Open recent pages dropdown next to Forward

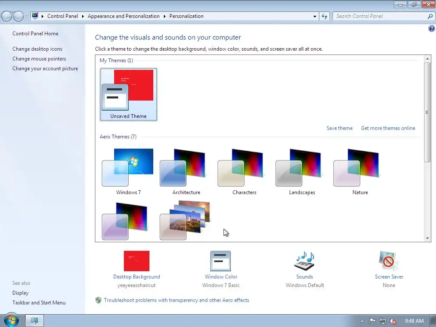tap(27, 17)
